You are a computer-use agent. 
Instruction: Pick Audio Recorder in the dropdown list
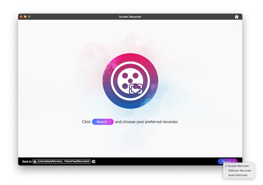(x=238, y=175)
